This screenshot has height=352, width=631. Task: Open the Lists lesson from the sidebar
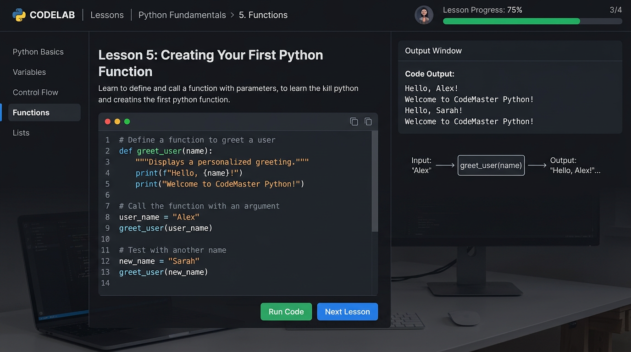tap(21, 132)
